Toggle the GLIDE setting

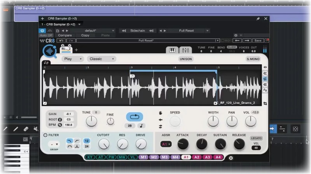(232, 47)
